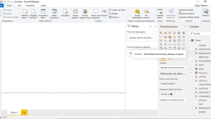Click the Especificar datos icon
Screen dimensions: 211x119
click(x=43, y=12)
